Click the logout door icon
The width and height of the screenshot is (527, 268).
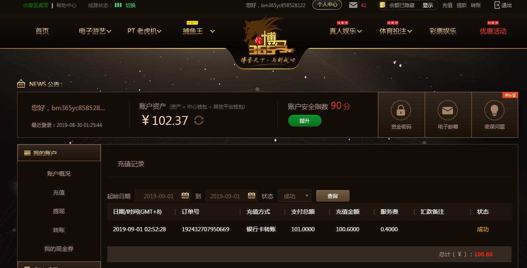(497, 5)
